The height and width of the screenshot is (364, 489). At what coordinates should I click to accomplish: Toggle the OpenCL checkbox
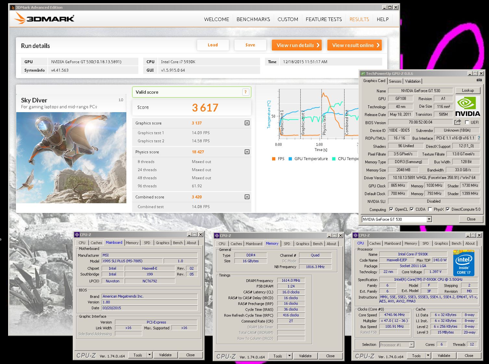[x=391, y=209]
